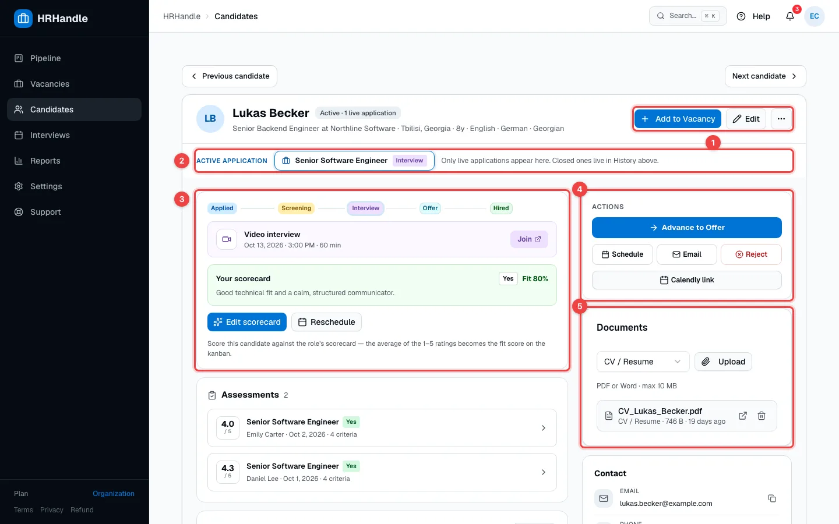The height and width of the screenshot is (524, 839).
Task: Open the CV / Resume document type dropdown
Action: pos(643,362)
